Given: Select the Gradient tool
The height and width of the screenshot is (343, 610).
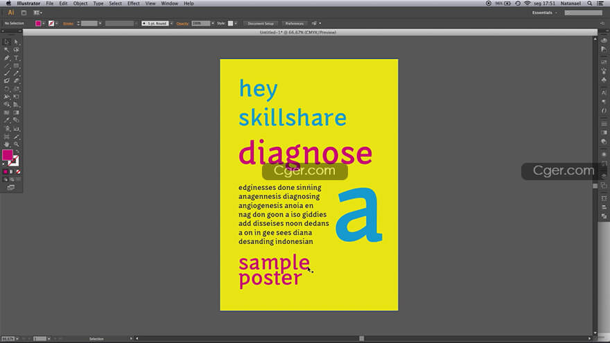Looking at the screenshot, I should click(16, 112).
